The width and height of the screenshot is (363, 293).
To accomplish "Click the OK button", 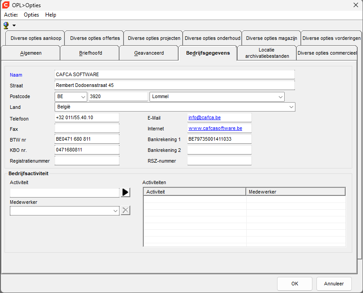I will pos(295,284).
